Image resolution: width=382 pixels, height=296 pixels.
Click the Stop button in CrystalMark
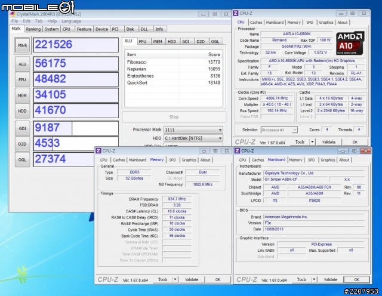174,117
